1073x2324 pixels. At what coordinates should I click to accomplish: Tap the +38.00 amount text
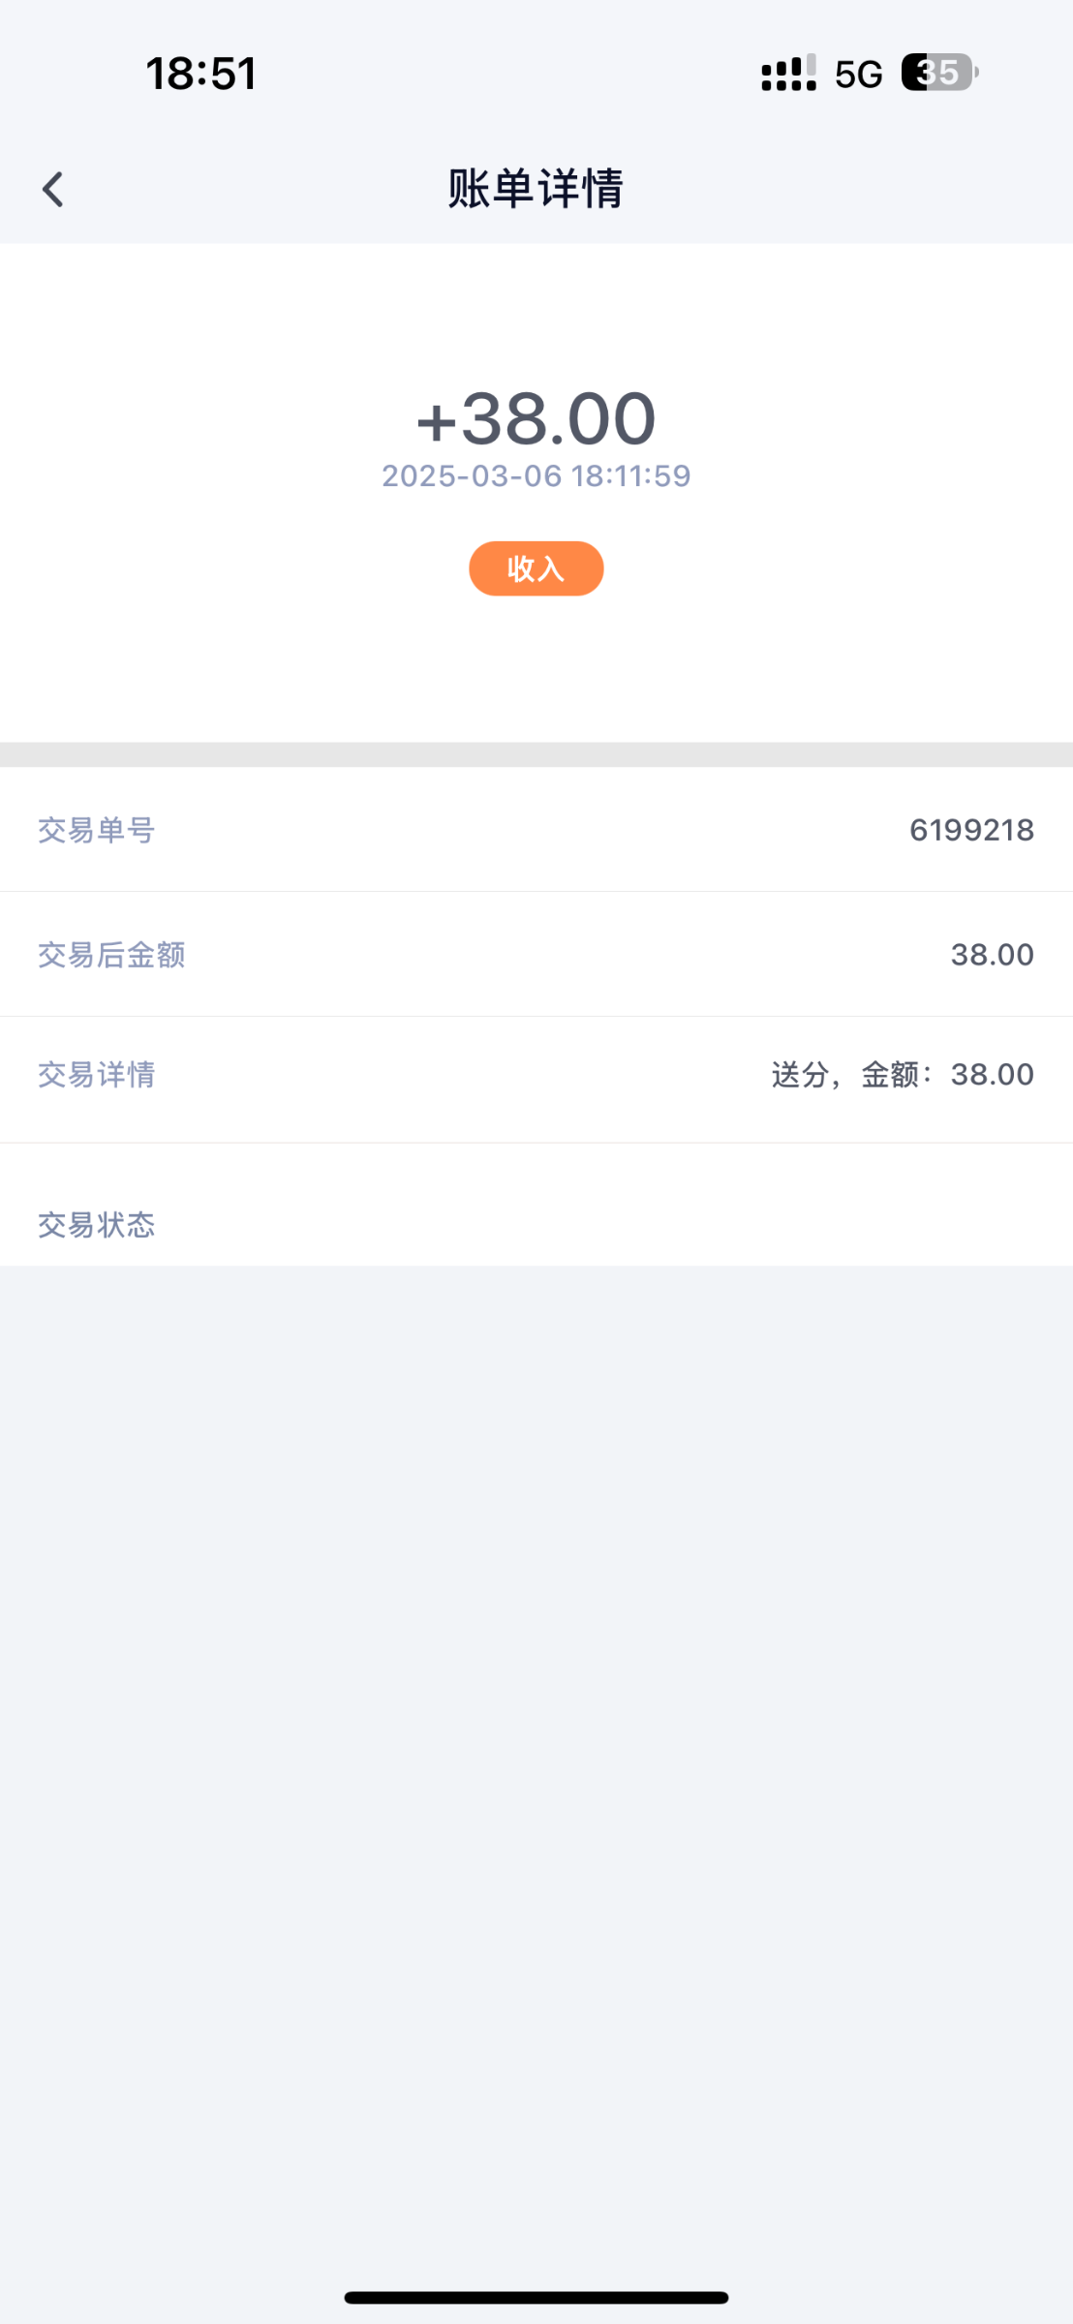point(536,418)
